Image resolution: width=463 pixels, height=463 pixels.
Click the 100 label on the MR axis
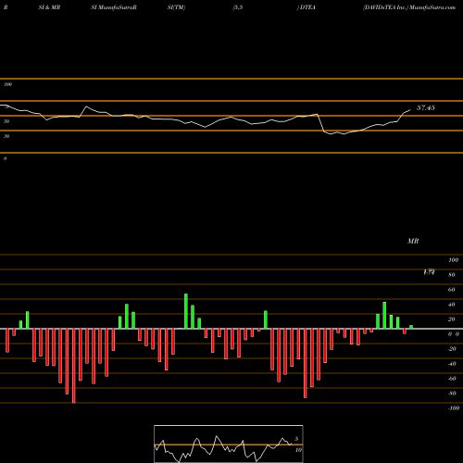click(453, 260)
